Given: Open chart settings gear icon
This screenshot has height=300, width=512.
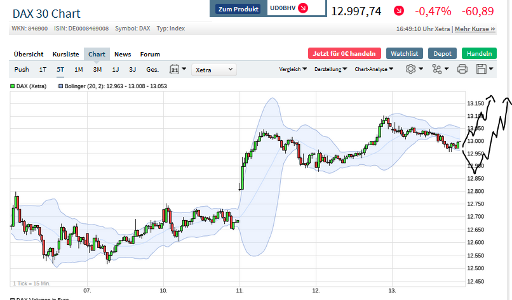Looking at the screenshot, I should pyautogui.click(x=411, y=69).
